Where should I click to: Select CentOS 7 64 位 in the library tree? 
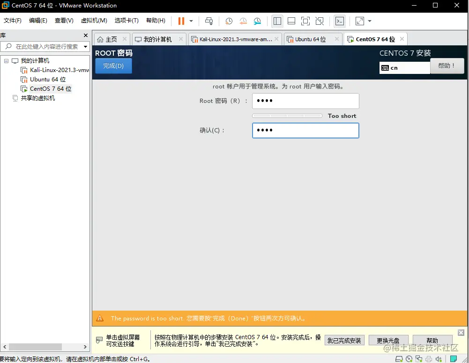[46, 89]
